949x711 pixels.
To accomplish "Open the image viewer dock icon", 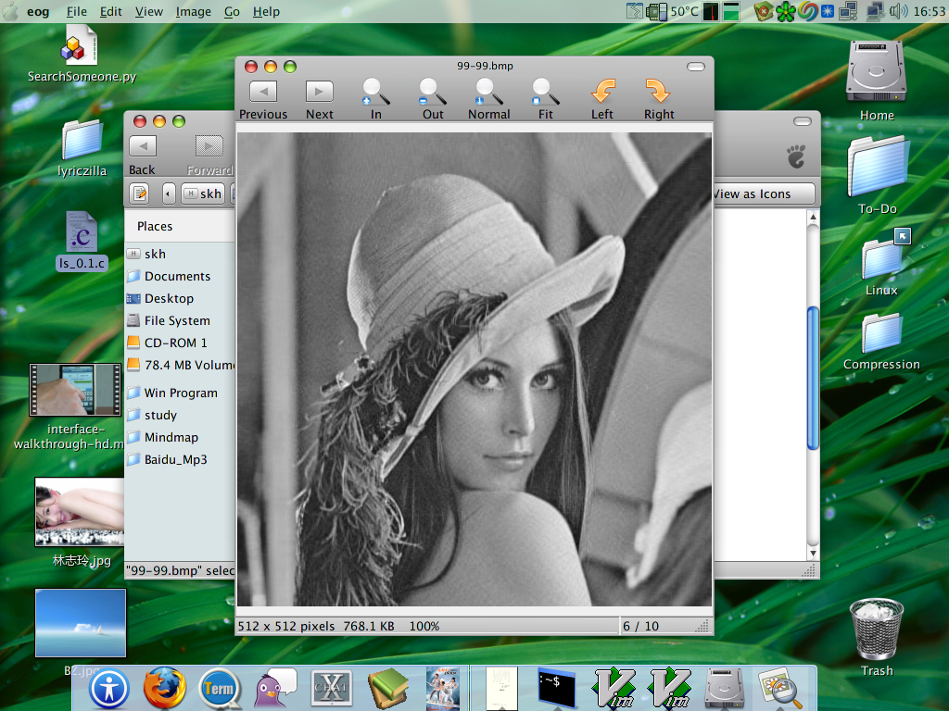I will 780,688.
